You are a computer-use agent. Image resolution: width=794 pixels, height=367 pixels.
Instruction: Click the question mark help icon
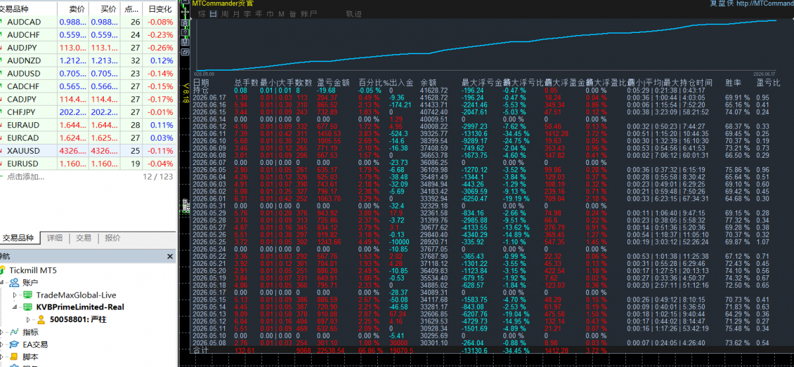click(185, 32)
